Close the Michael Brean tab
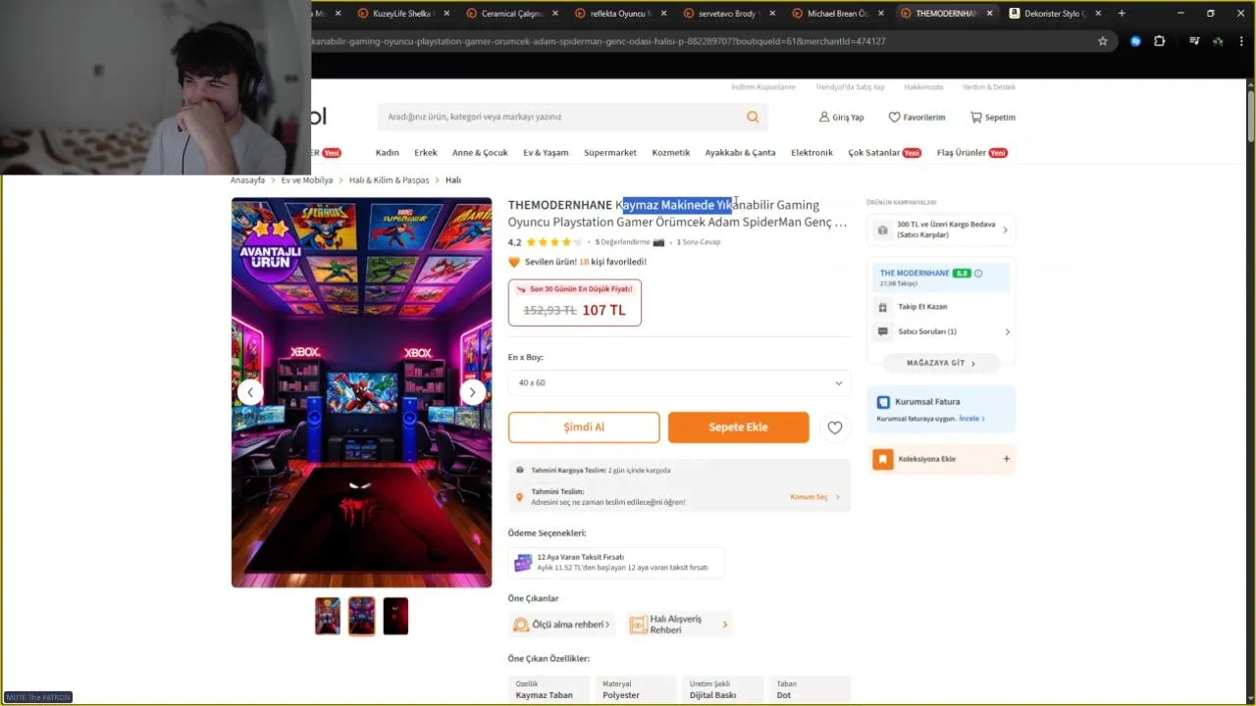Screen dimensions: 1256x706 pos(880,14)
